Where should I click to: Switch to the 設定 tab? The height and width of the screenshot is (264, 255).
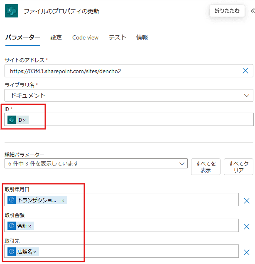click(56, 37)
